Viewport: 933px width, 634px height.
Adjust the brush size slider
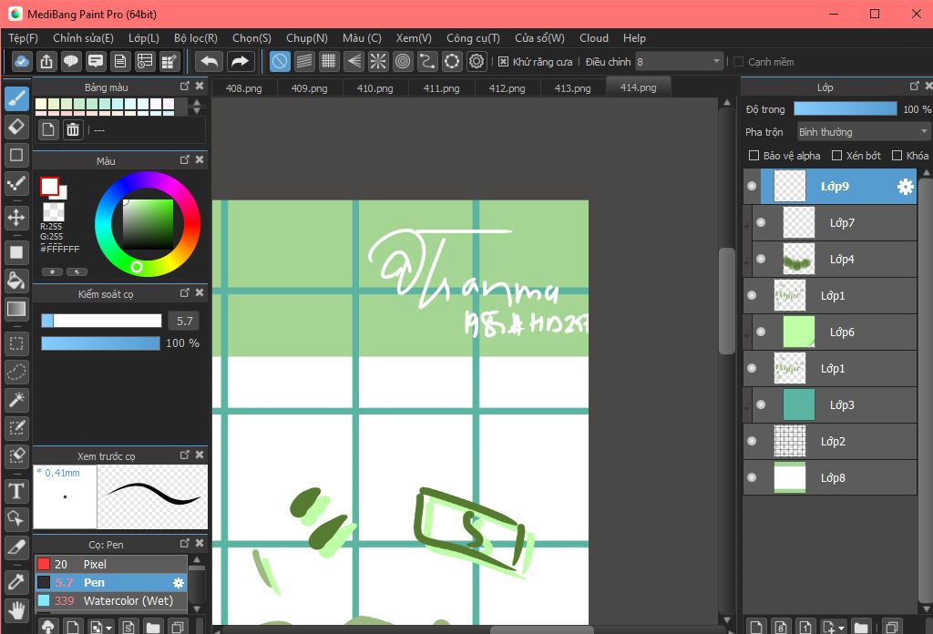click(x=101, y=322)
